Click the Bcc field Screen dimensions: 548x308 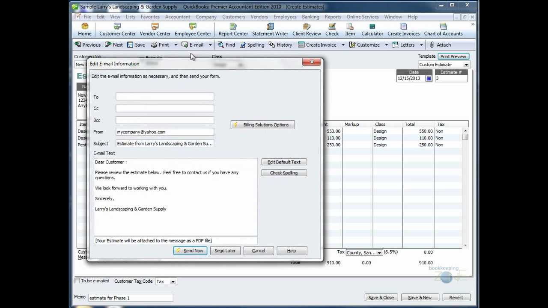tap(165, 120)
